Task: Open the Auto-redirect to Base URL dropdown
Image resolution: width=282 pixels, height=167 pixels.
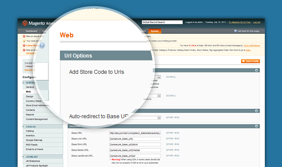Action: pos(159,96)
